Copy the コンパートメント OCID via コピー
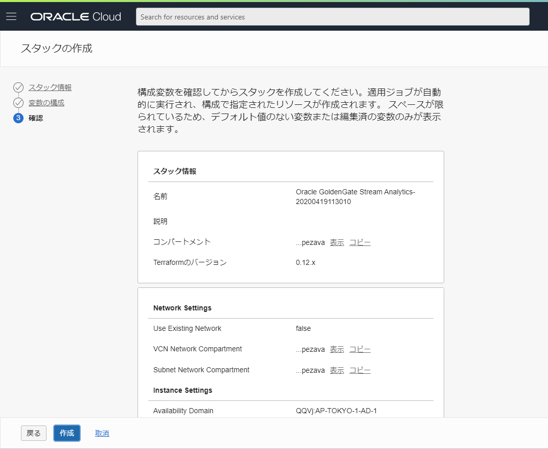The height and width of the screenshot is (449, 548). 359,242
